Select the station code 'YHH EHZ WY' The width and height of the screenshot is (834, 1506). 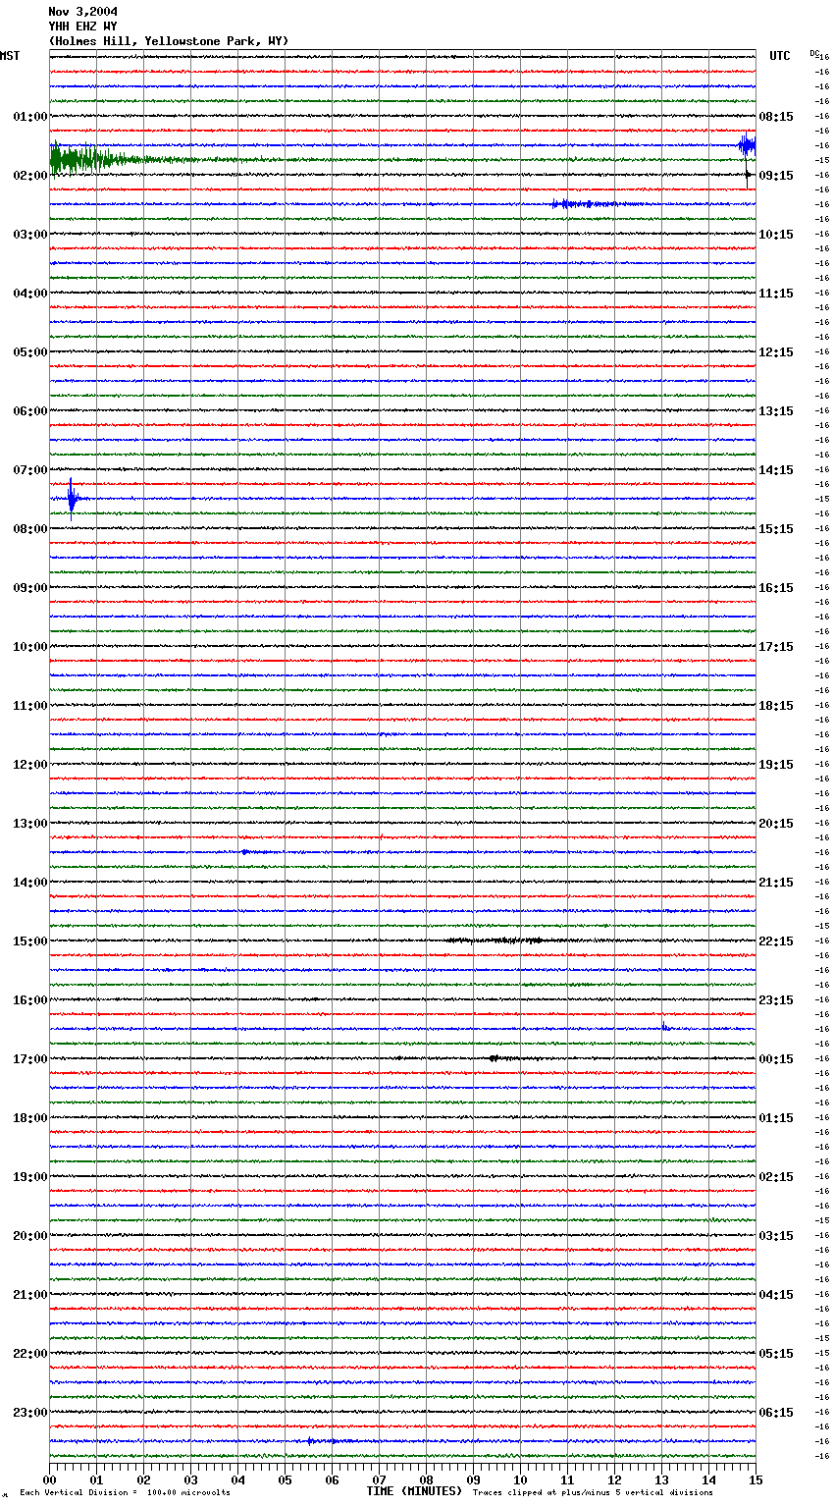[83, 27]
